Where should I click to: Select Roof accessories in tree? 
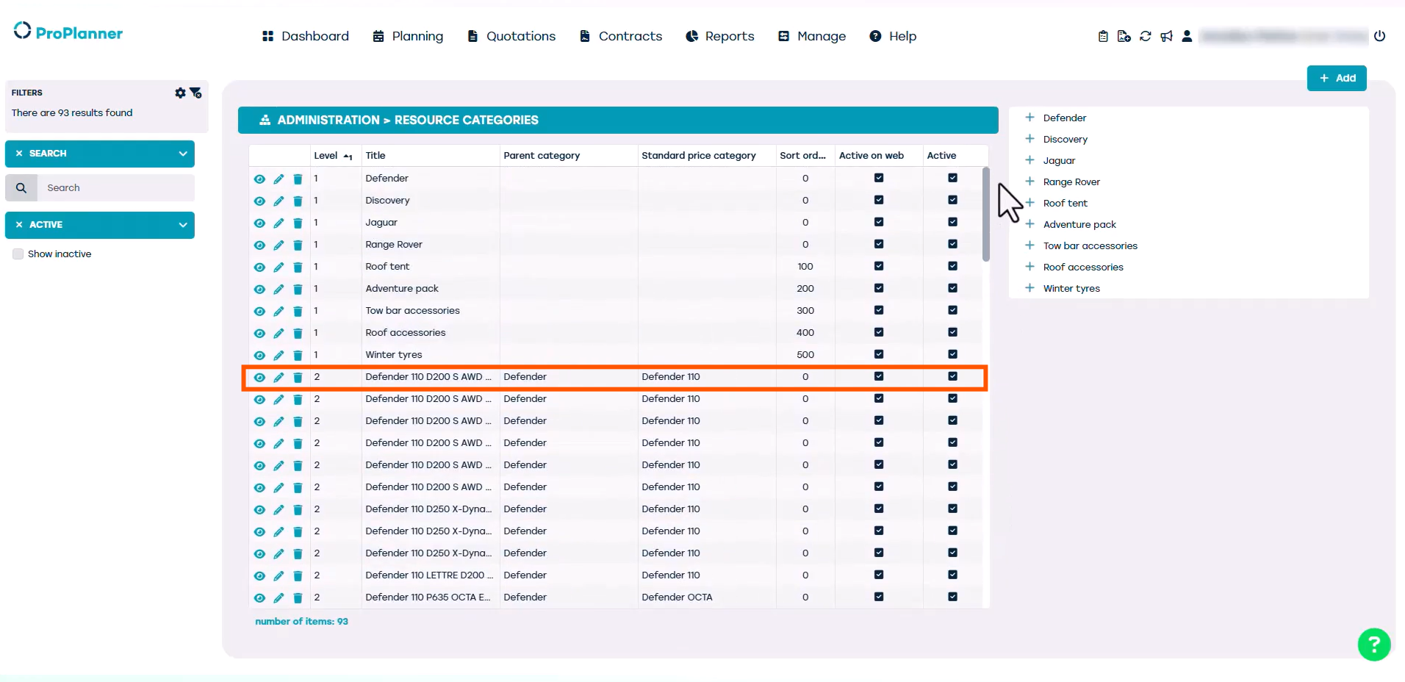(1083, 267)
